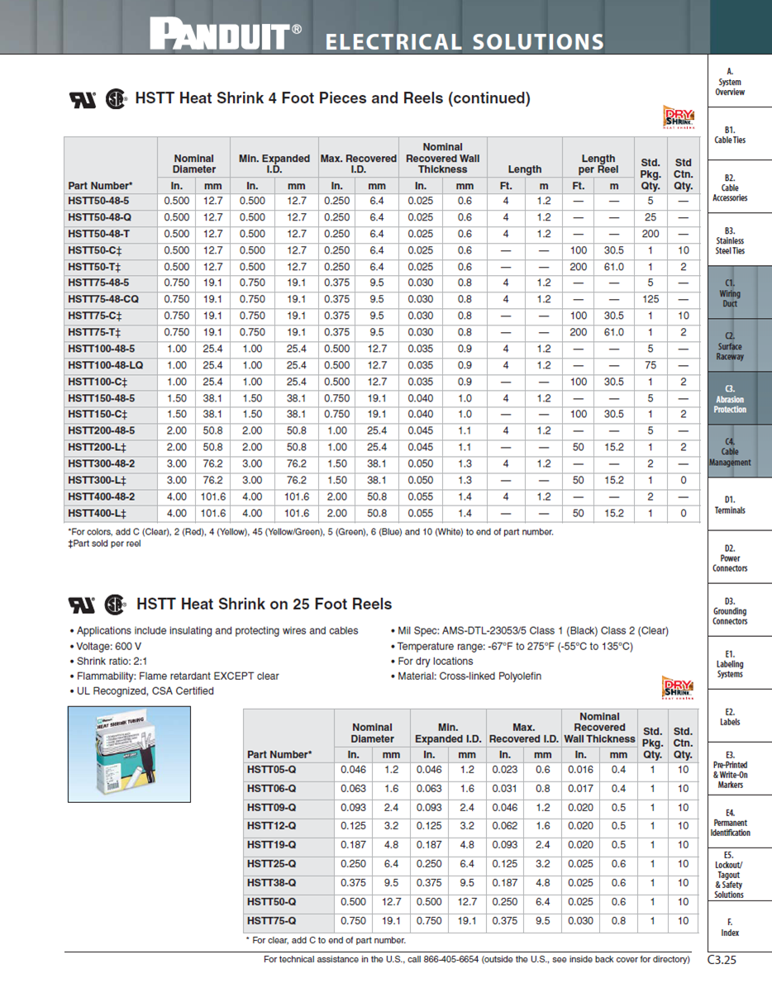The width and height of the screenshot is (772, 983).
Task: Click the ‡Part sold per reel footnote
Action: tap(104, 544)
